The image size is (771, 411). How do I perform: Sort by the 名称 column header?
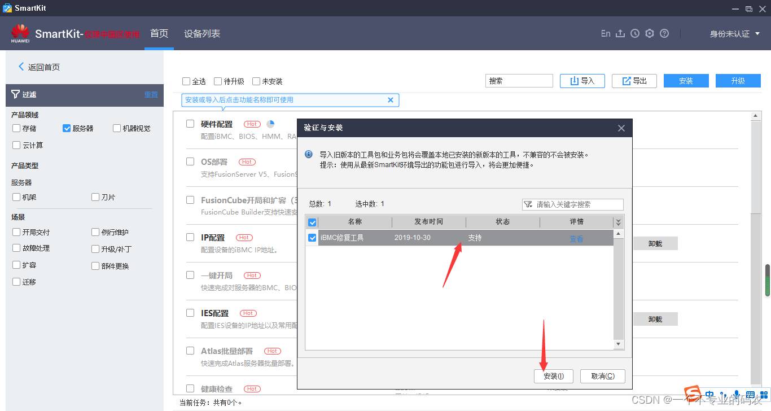[x=355, y=222]
